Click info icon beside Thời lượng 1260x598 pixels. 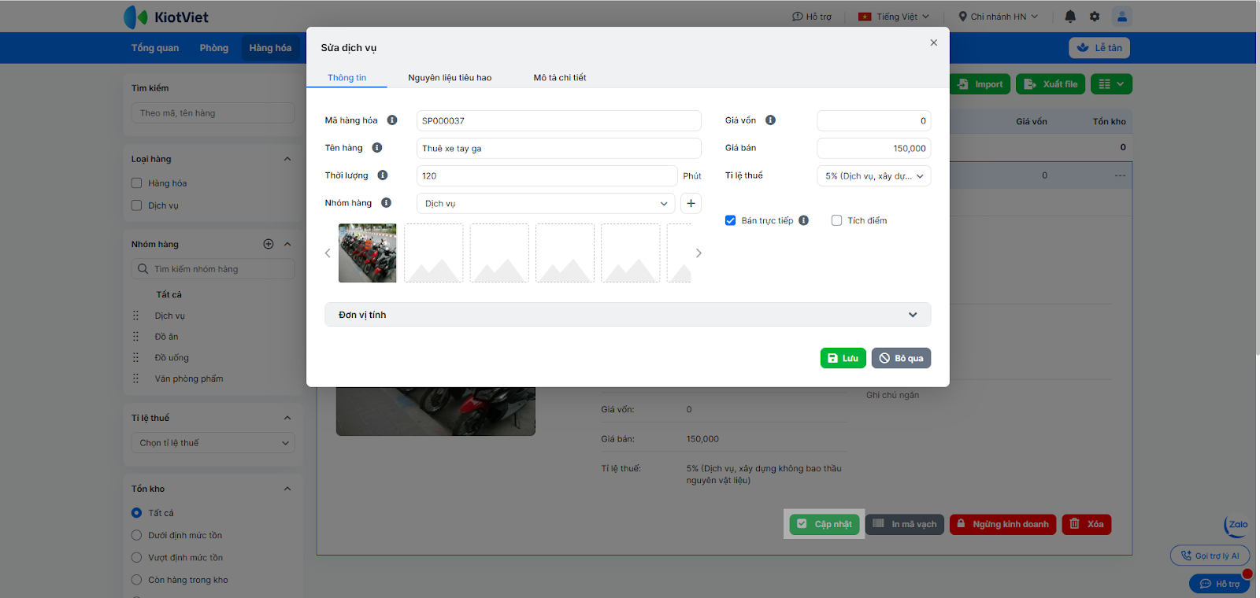point(383,175)
